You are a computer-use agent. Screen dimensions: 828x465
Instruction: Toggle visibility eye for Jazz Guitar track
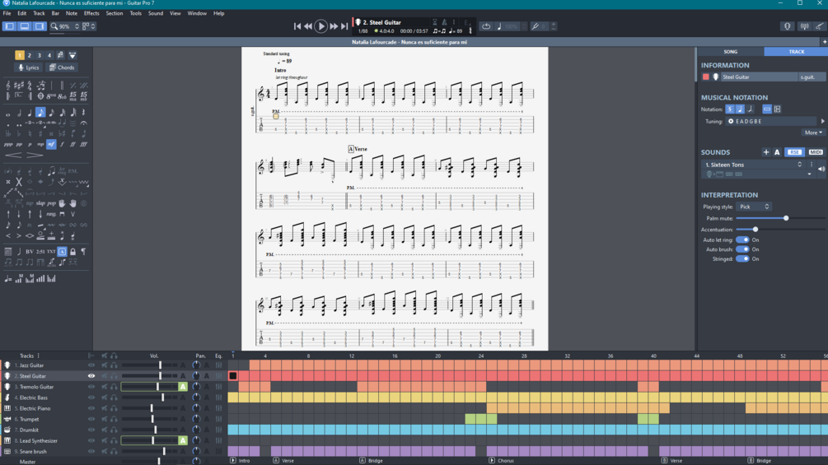[x=91, y=365]
